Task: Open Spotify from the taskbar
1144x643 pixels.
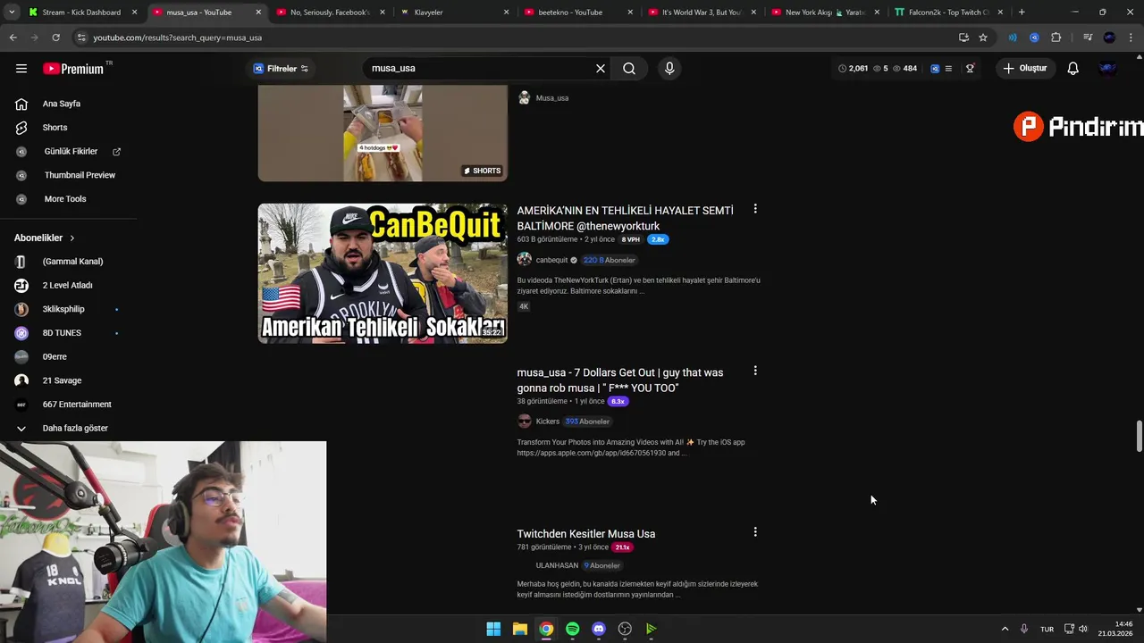Action: (x=572, y=629)
